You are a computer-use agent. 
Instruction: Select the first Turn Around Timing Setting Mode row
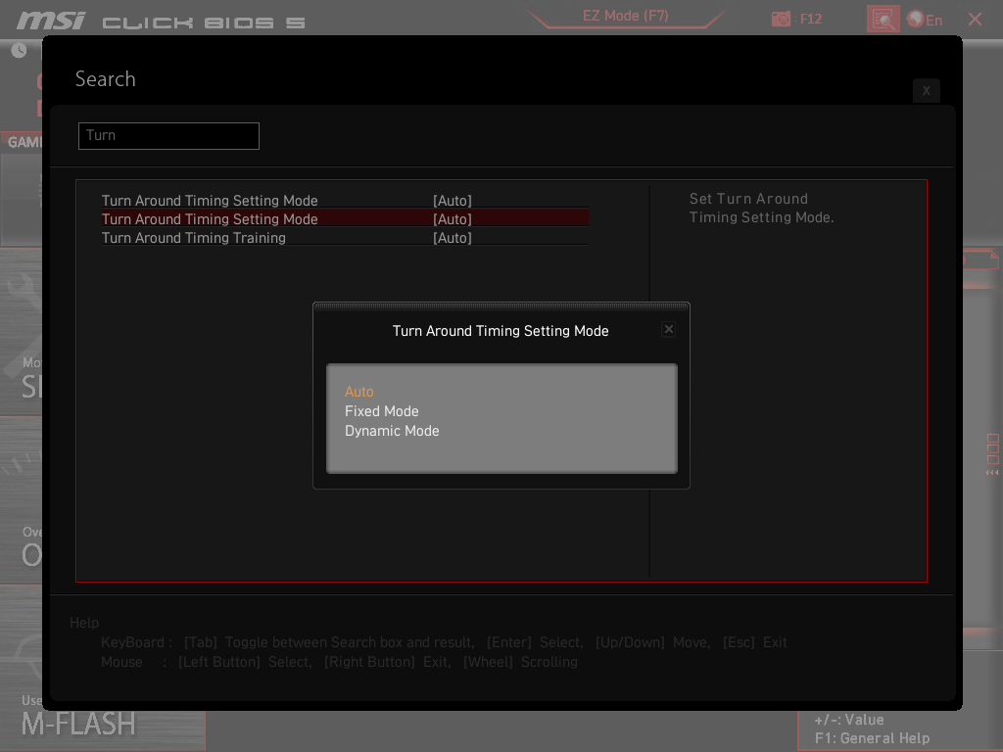coord(345,200)
